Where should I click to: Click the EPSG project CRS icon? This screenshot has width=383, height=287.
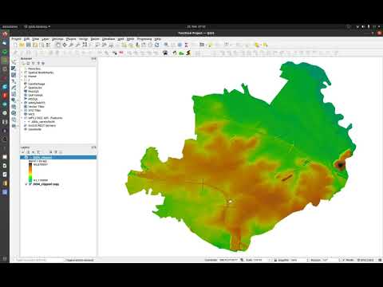366,260
